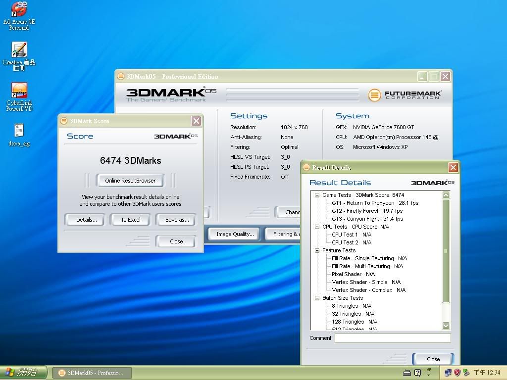
Task: Open the Ad-Aware SE Personal desktop icon
Action: click(x=19, y=10)
